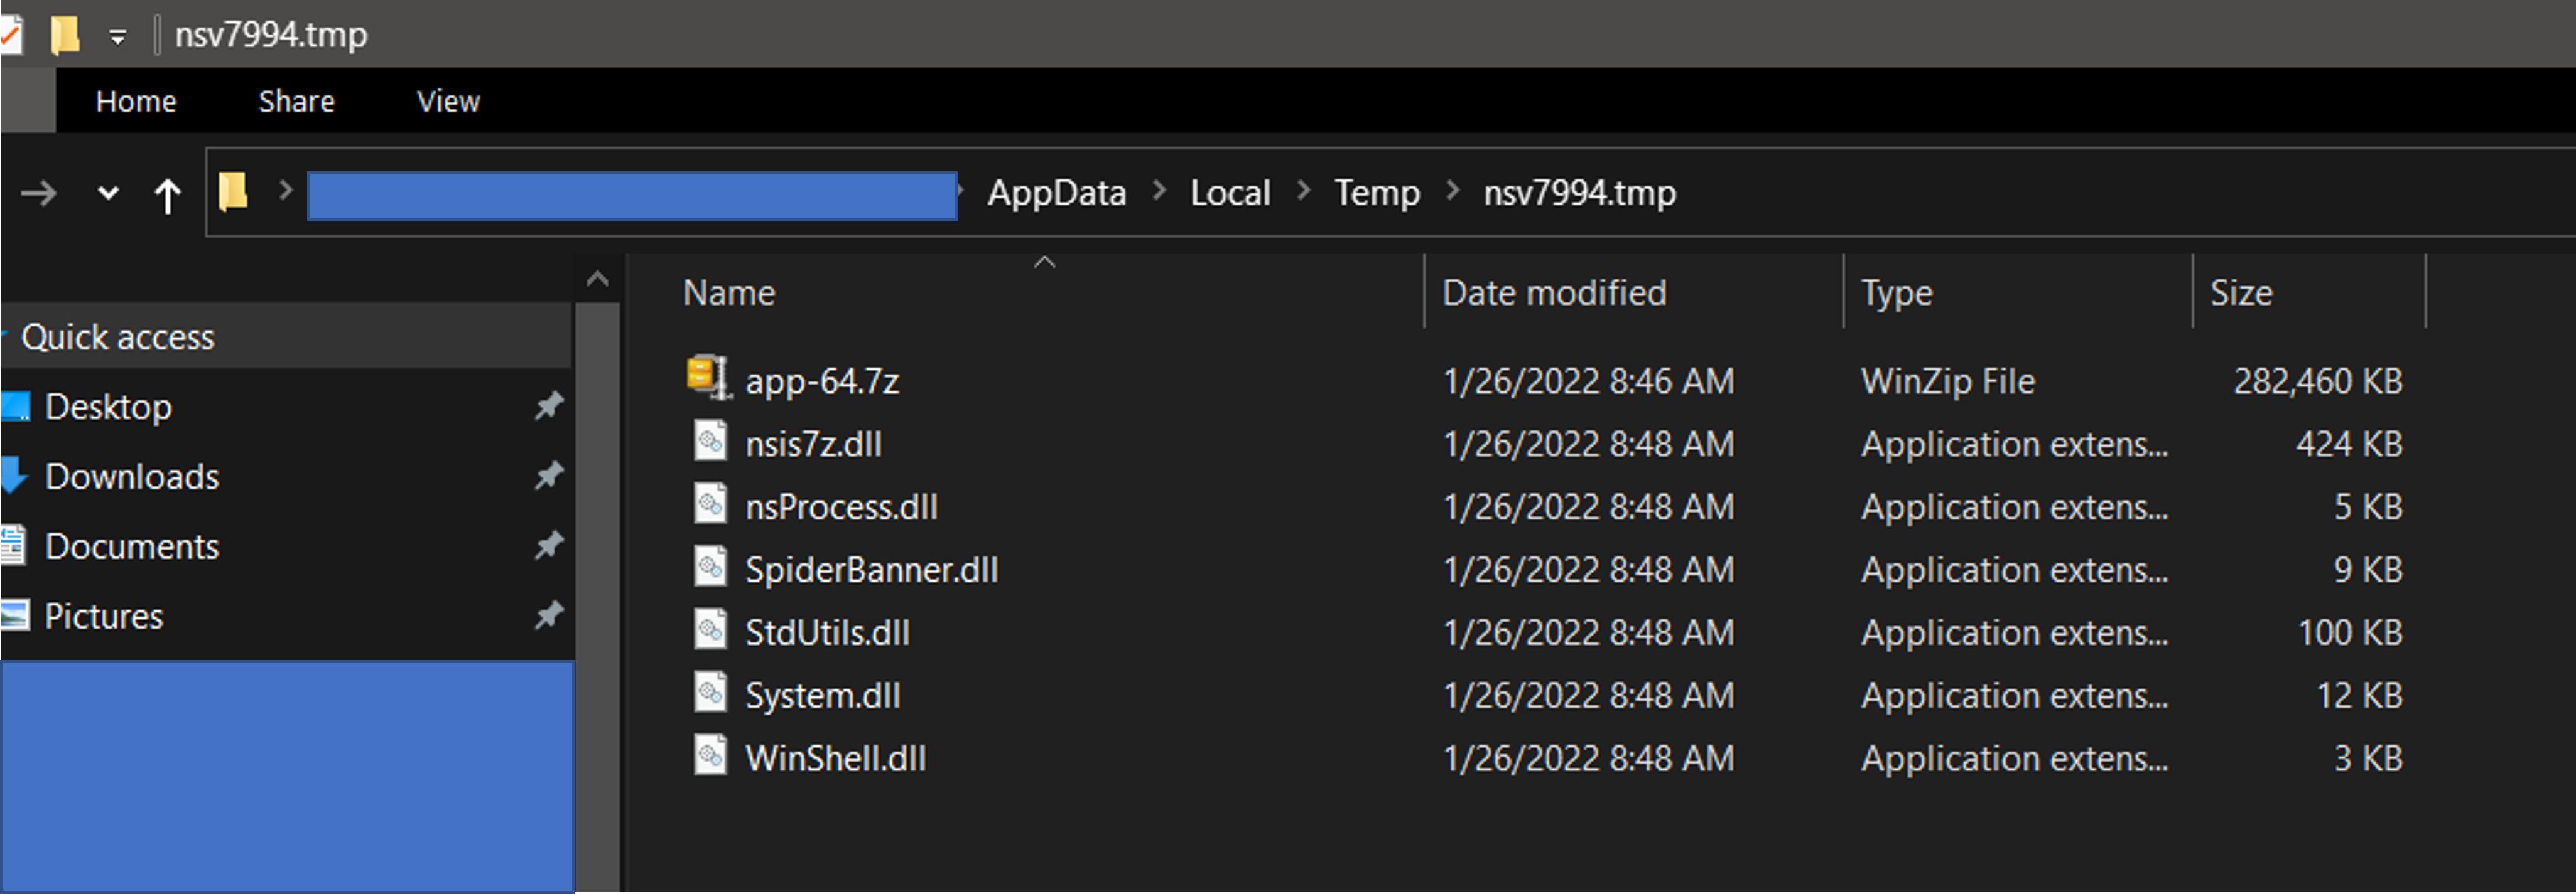Screen dimensions: 2576x894
Task: Unpin Documents from Quick access
Action: 549,545
